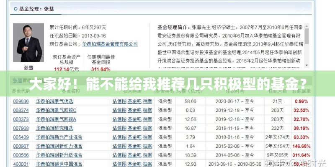Click return value 32.70%
335x167 pixels.
pyautogui.click(x=301, y=119)
